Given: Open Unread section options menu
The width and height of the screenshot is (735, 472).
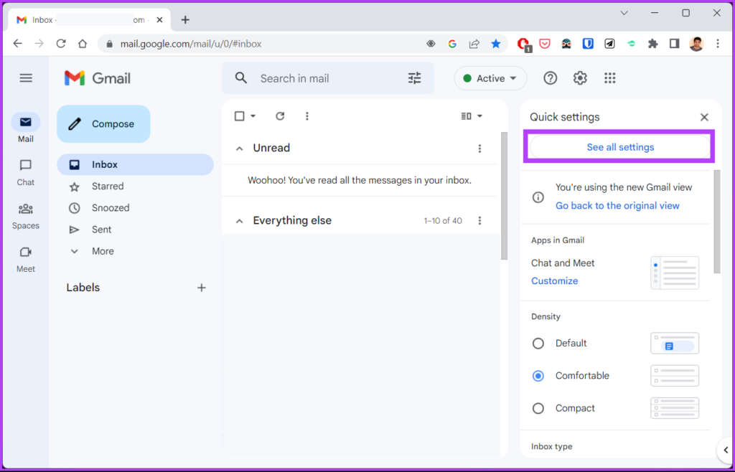Looking at the screenshot, I should (479, 148).
